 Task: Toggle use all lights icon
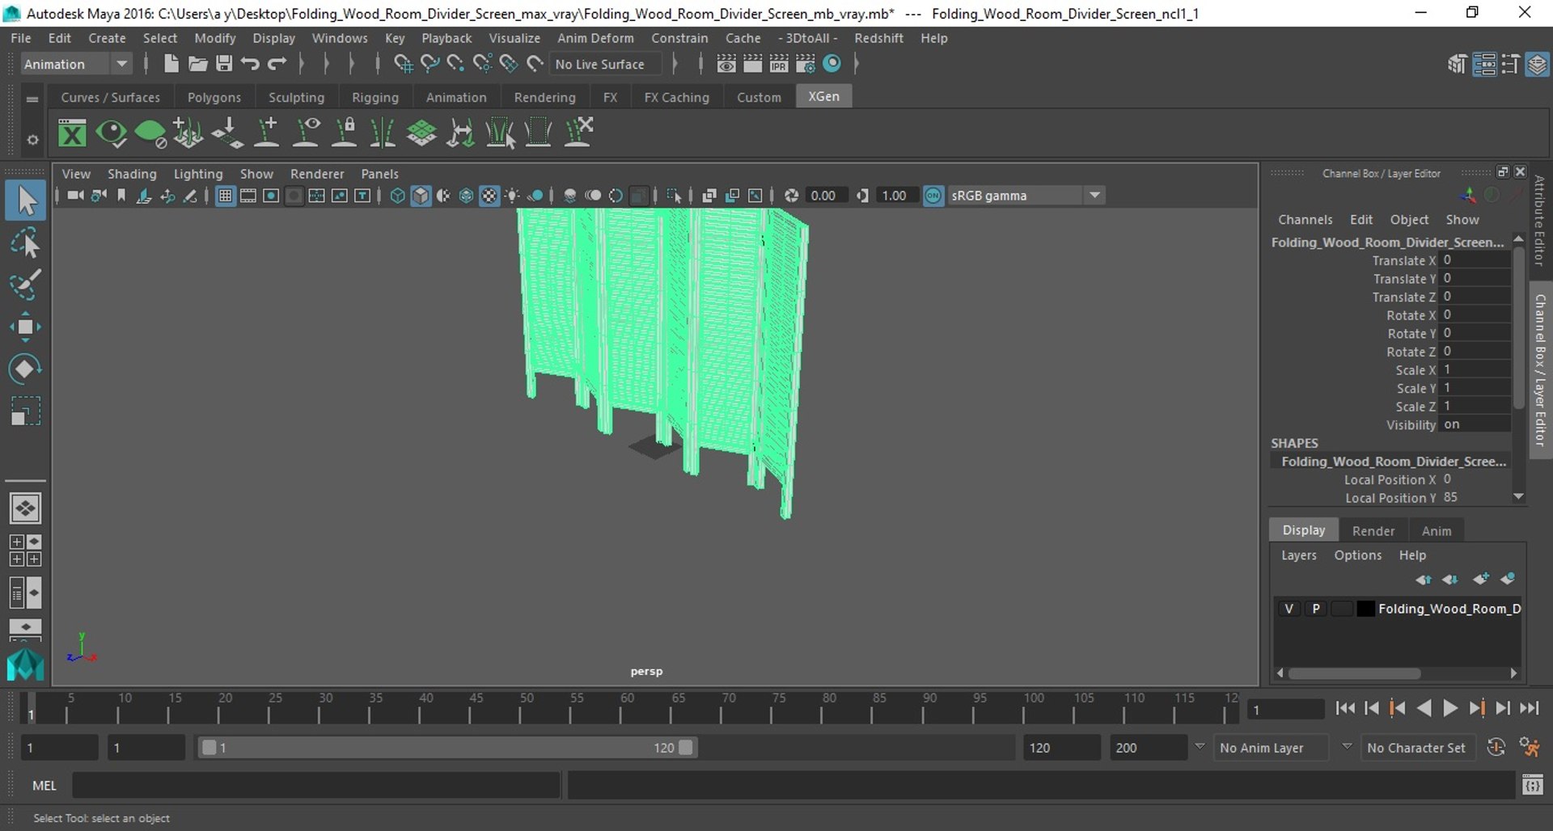[x=512, y=196]
